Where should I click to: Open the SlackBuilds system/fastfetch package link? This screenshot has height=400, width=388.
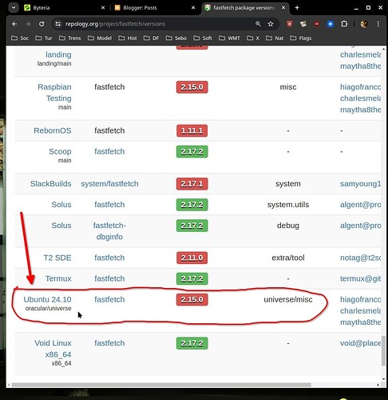(x=109, y=184)
